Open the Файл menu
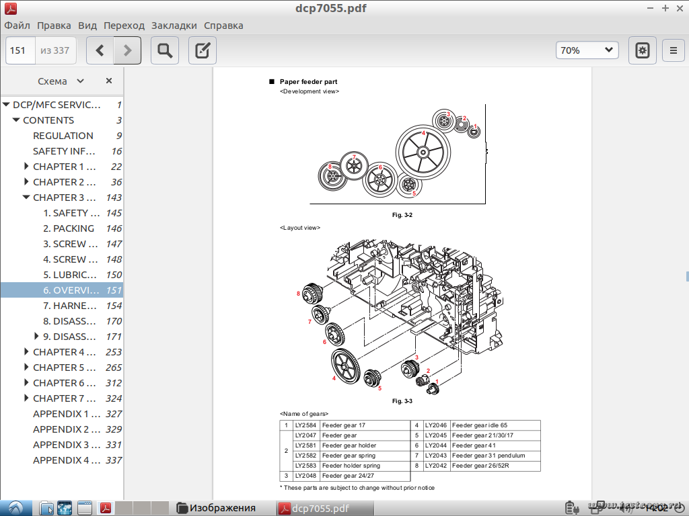The image size is (689, 516). (x=17, y=26)
